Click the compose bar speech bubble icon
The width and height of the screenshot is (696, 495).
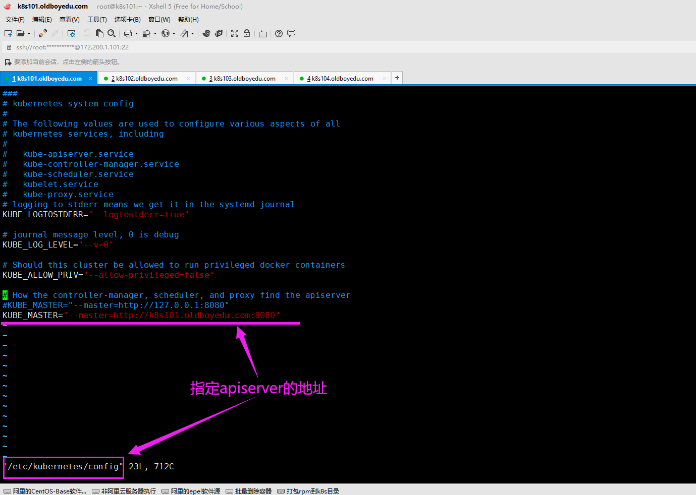[x=291, y=33]
